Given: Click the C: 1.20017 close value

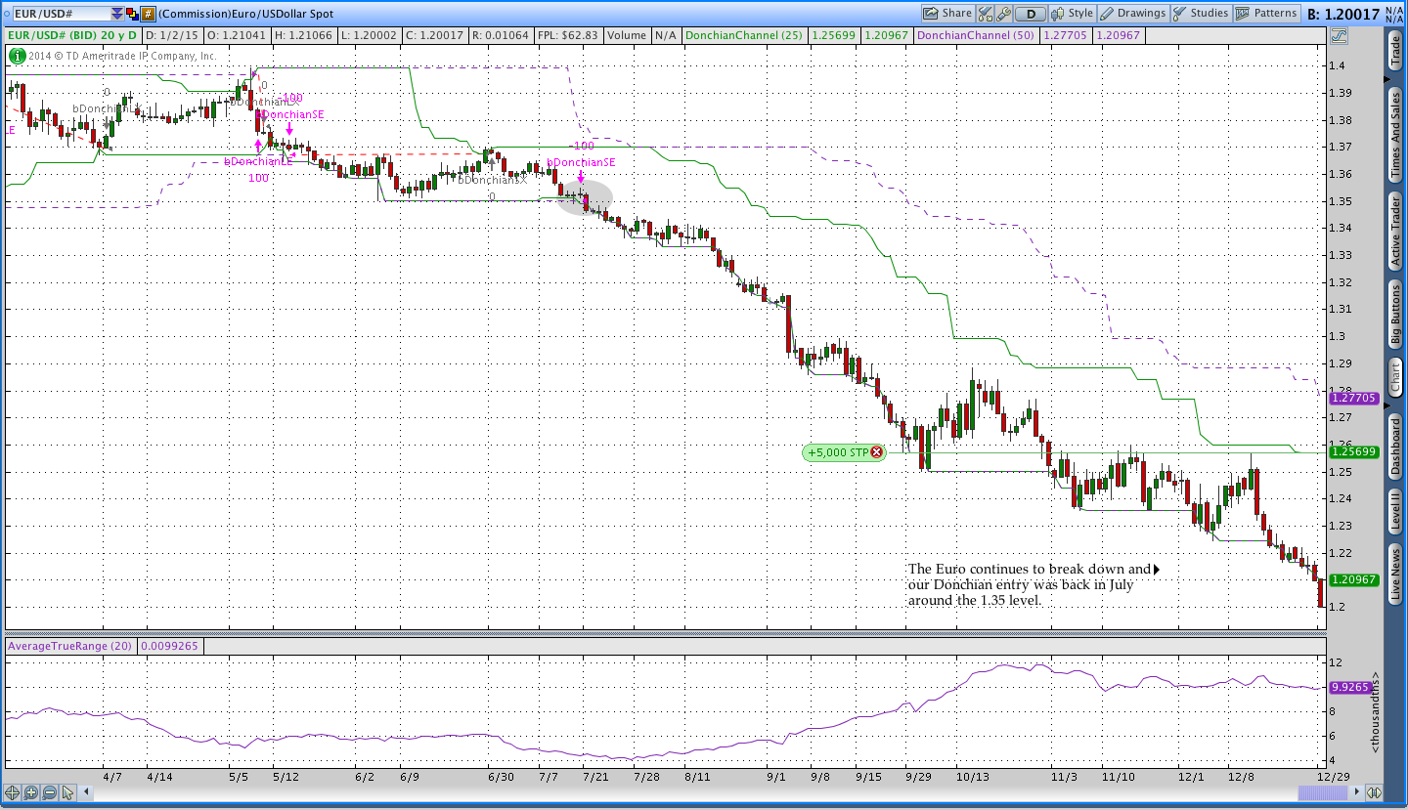Looking at the screenshot, I should click(x=436, y=35).
